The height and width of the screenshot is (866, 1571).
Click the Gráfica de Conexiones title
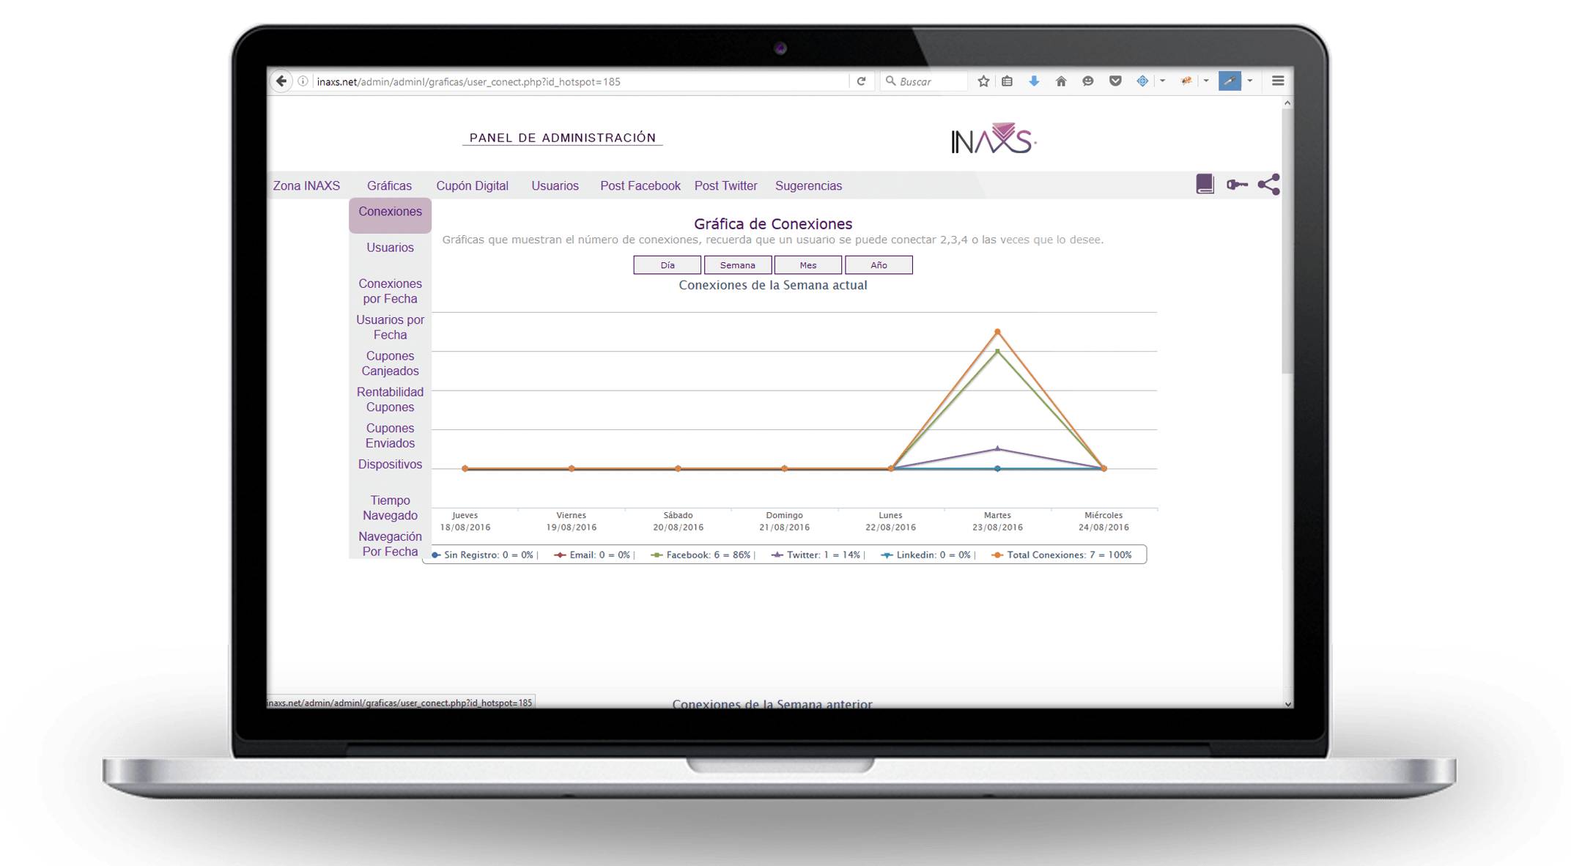tap(773, 224)
